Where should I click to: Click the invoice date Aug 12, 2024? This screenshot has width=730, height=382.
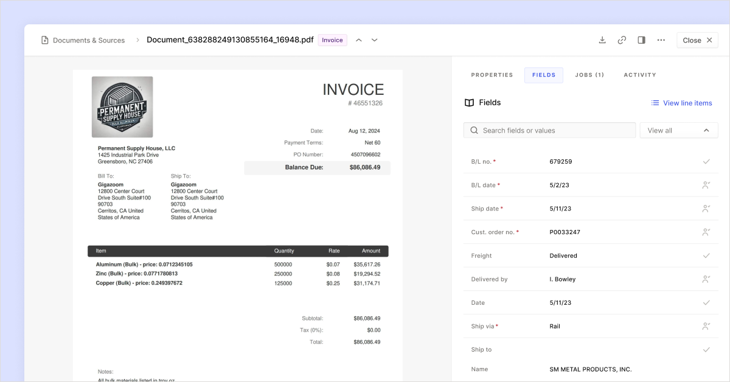pos(364,131)
